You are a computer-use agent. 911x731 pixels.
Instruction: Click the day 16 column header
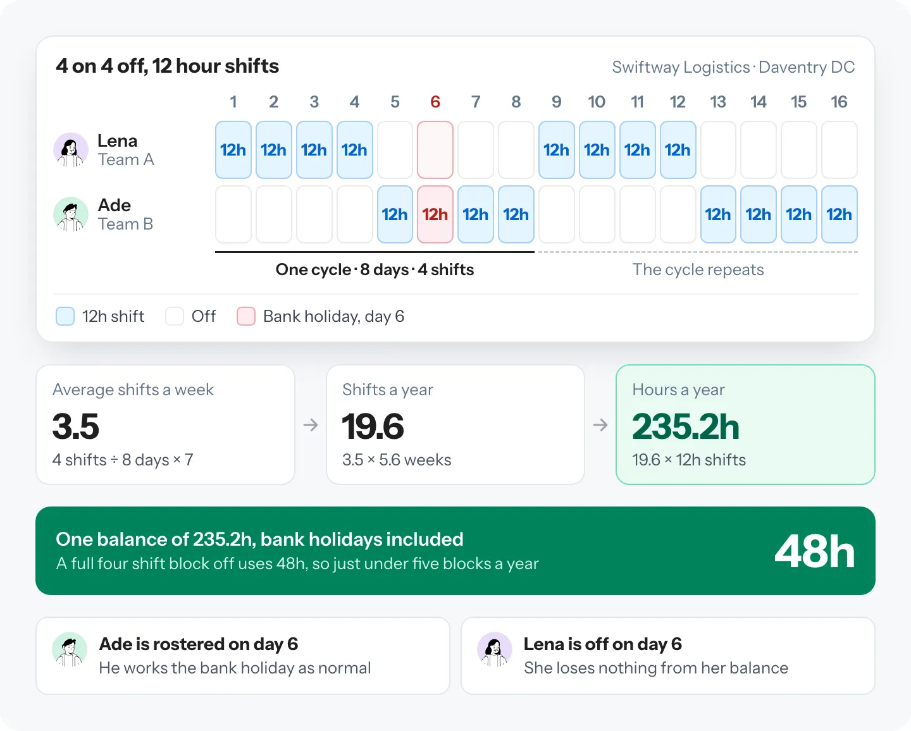pos(840,102)
